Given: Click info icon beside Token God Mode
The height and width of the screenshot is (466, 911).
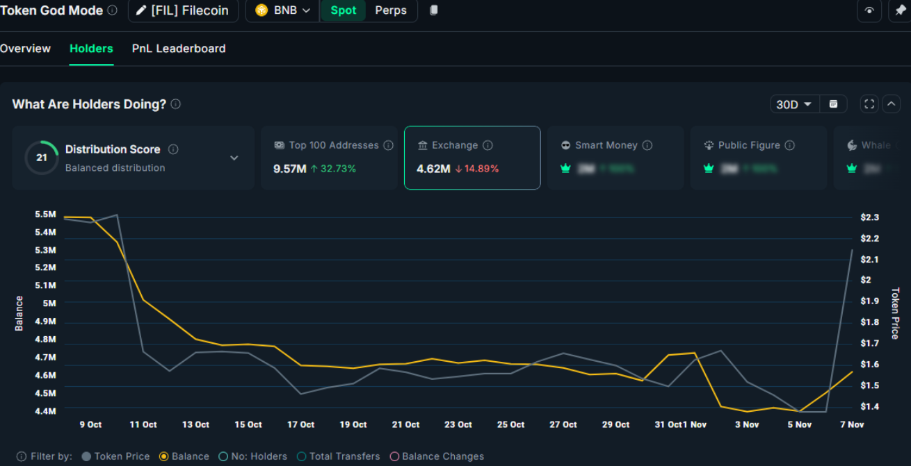Looking at the screenshot, I should click(113, 10).
